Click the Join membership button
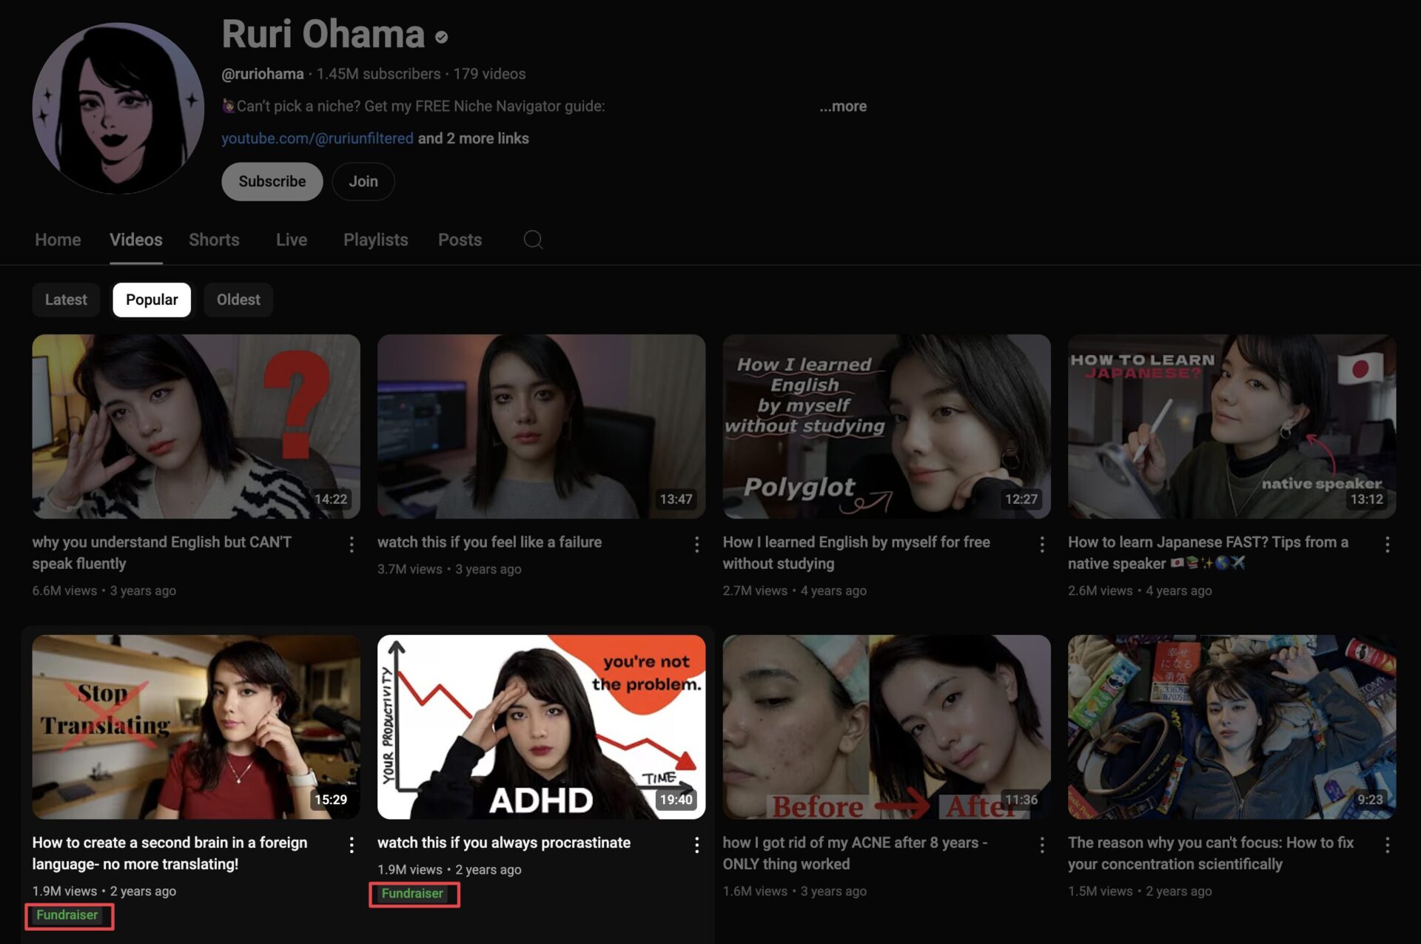Viewport: 1421px width, 944px height. [363, 182]
